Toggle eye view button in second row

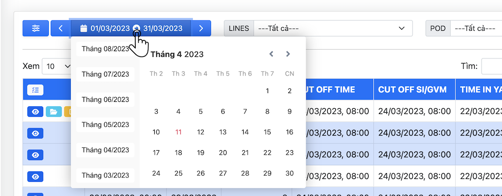point(35,133)
